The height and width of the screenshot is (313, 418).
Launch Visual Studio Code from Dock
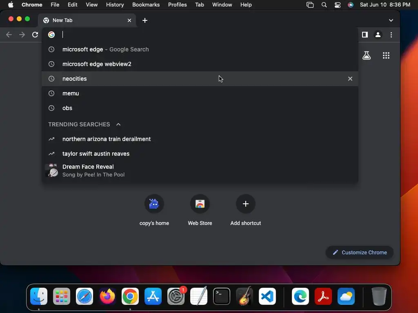267,296
